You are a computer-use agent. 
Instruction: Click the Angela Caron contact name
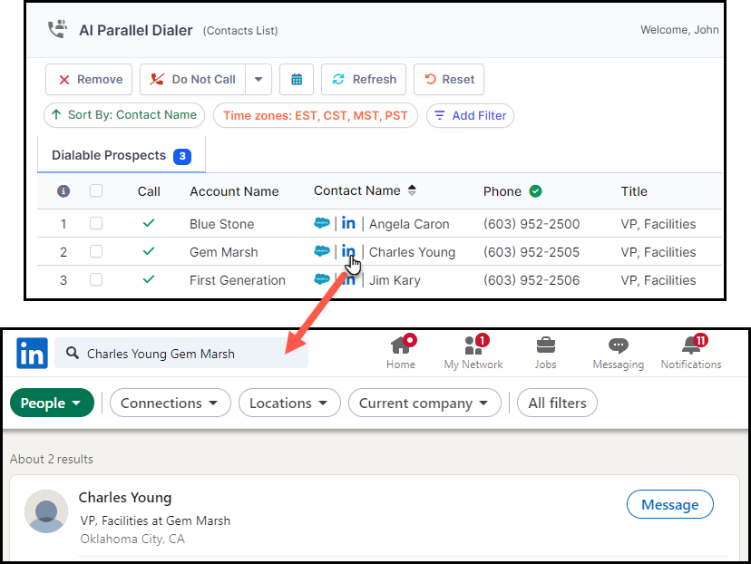point(409,224)
